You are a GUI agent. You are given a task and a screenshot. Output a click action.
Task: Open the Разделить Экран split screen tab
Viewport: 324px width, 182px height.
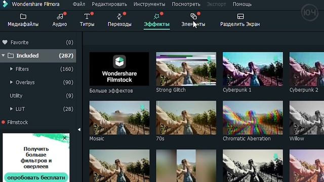[x=240, y=20]
